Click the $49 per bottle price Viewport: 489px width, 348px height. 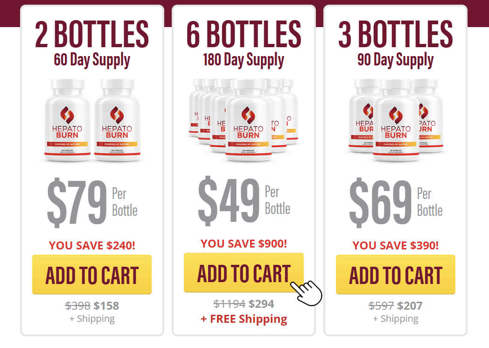coord(244,201)
